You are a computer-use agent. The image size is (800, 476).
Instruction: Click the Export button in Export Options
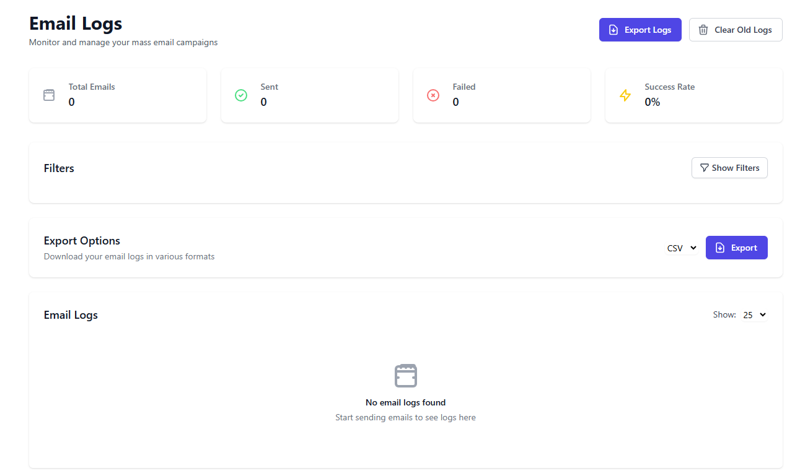[737, 248]
